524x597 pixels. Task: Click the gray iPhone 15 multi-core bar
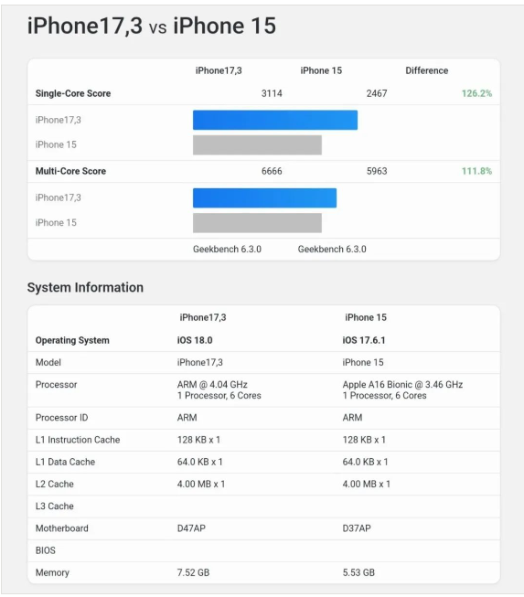click(257, 223)
